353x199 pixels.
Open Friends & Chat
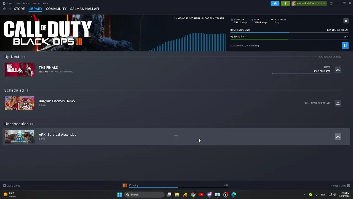point(340,186)
